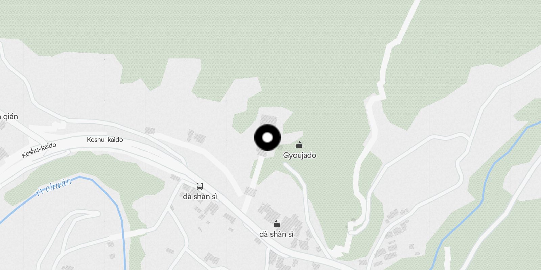The width and height of the screenshot is (541, 270).
Task: Click the tilted Koshu-kaido road label
Action: pyautogui.click(x=39, y=150)
